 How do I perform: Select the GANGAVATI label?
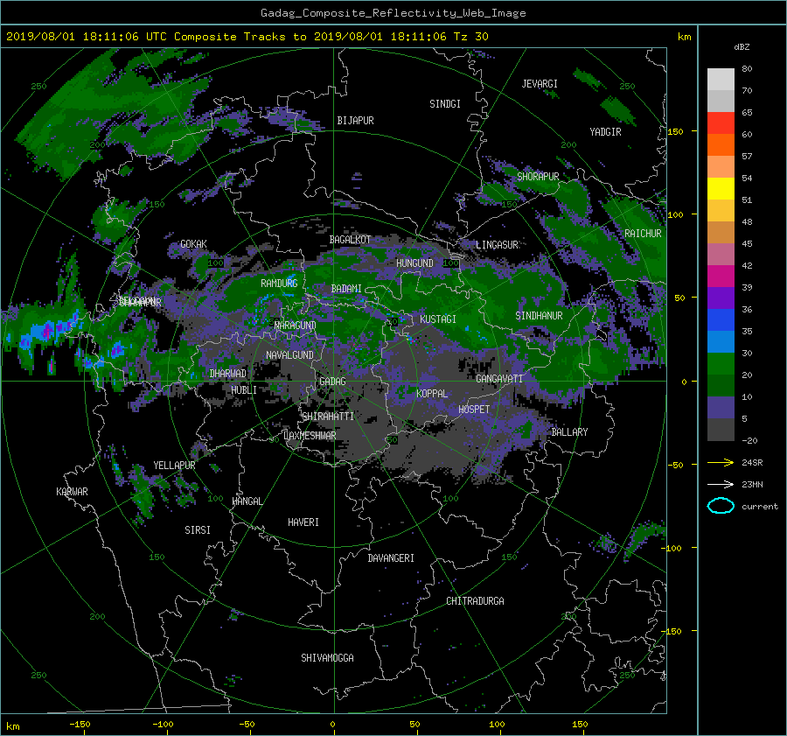pos(499,379)
